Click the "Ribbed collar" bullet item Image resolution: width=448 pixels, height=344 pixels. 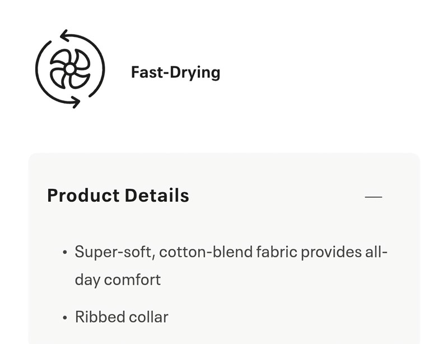pyautogui.click(x=122, y=317)
